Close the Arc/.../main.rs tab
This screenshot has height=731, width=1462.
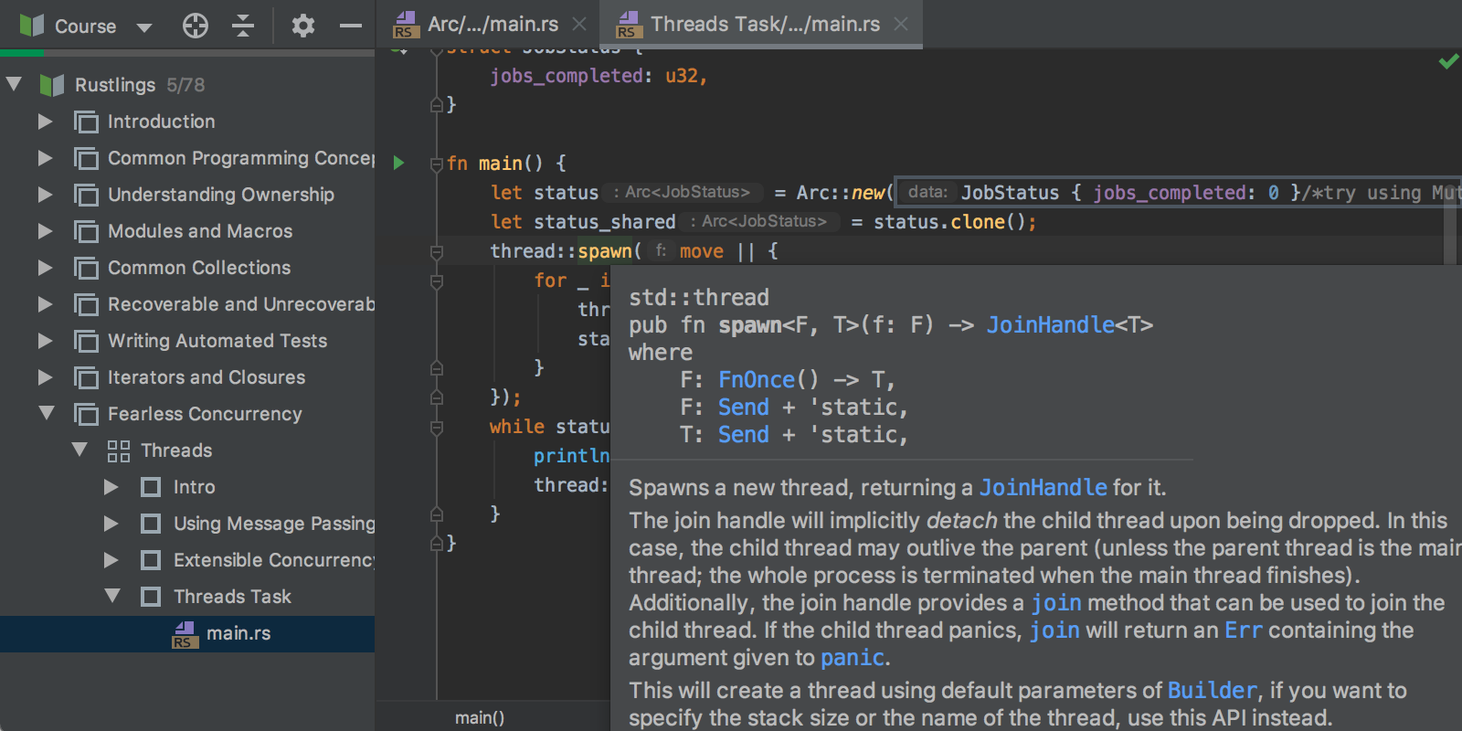coord(579,25)
